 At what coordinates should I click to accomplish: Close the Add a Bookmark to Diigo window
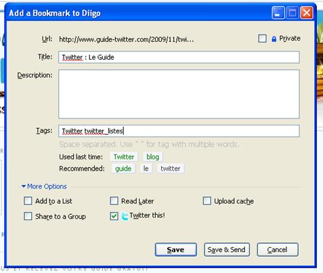point(307,13)
